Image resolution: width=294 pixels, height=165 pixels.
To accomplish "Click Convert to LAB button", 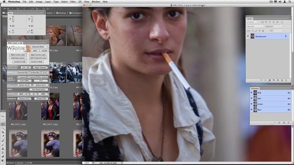I will (19, 61).
